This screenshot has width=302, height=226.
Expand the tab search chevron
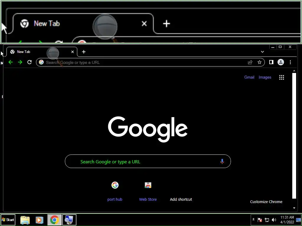[x=262, y=52]
